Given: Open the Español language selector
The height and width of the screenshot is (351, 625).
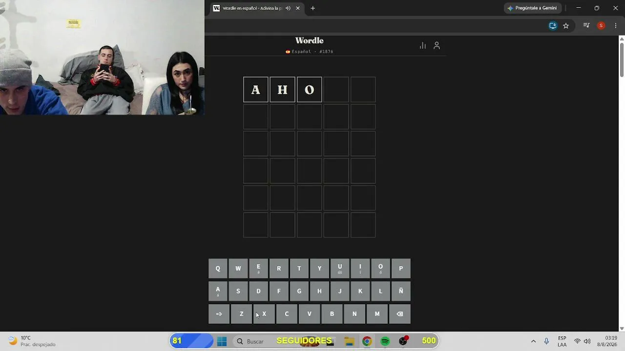Looking at the screenshot, I should (x=310, y=52).
